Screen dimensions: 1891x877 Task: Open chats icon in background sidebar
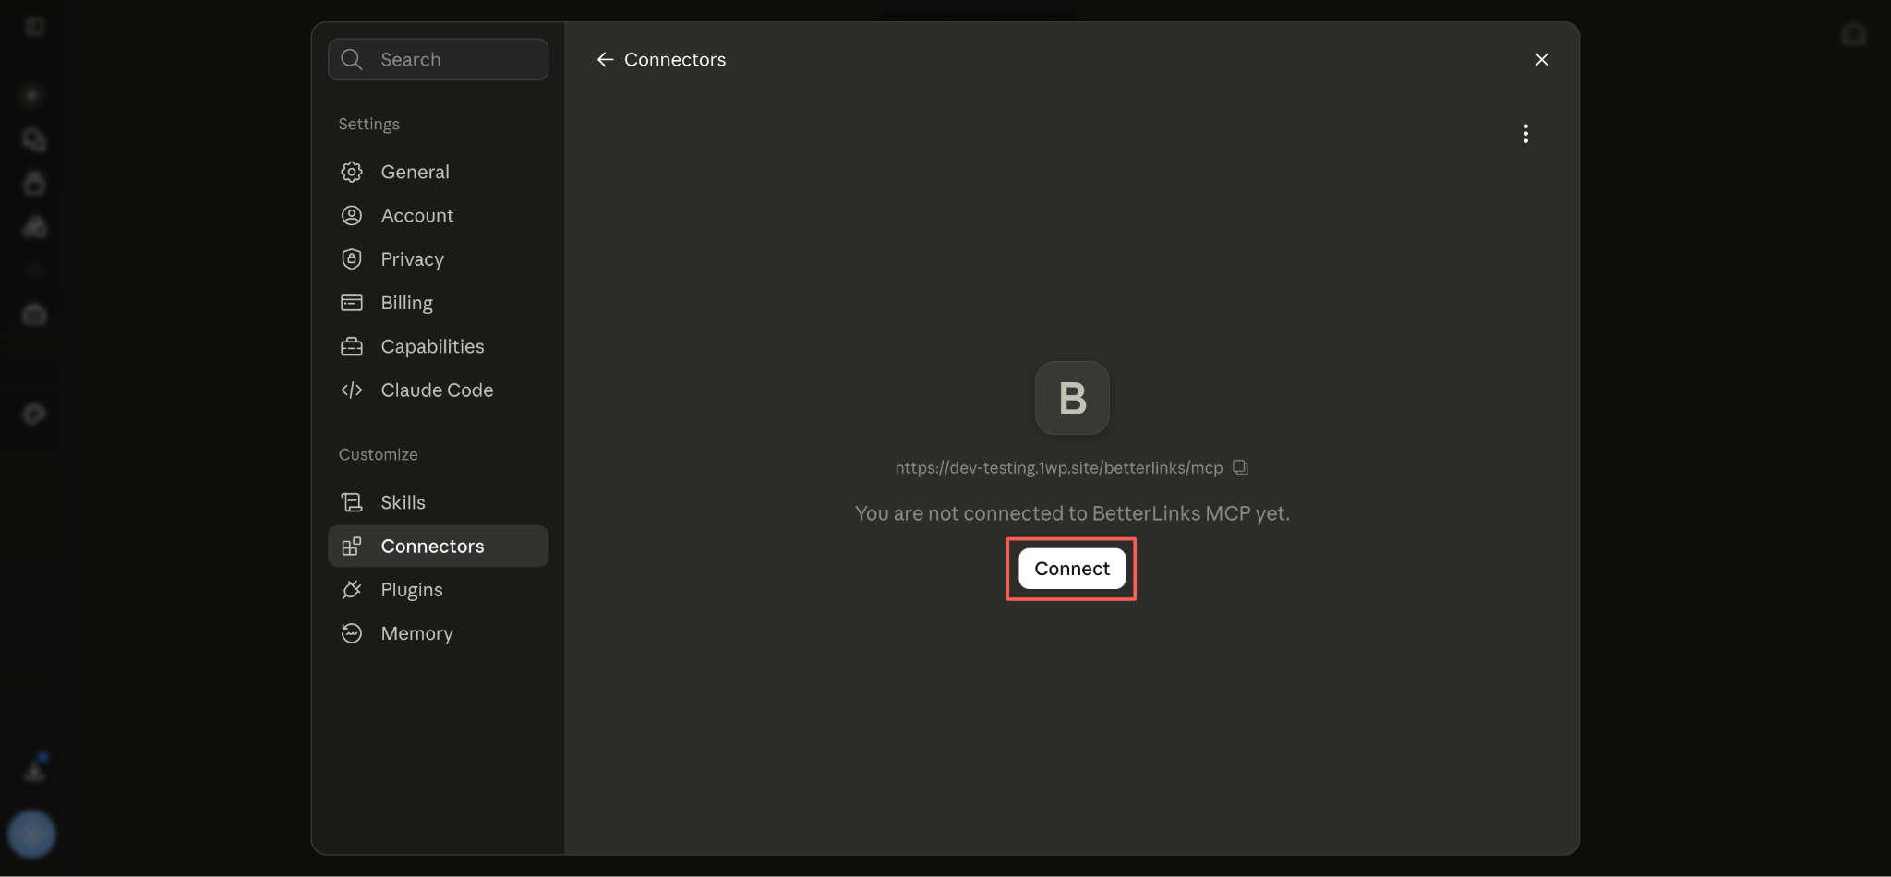click(34, 139)
